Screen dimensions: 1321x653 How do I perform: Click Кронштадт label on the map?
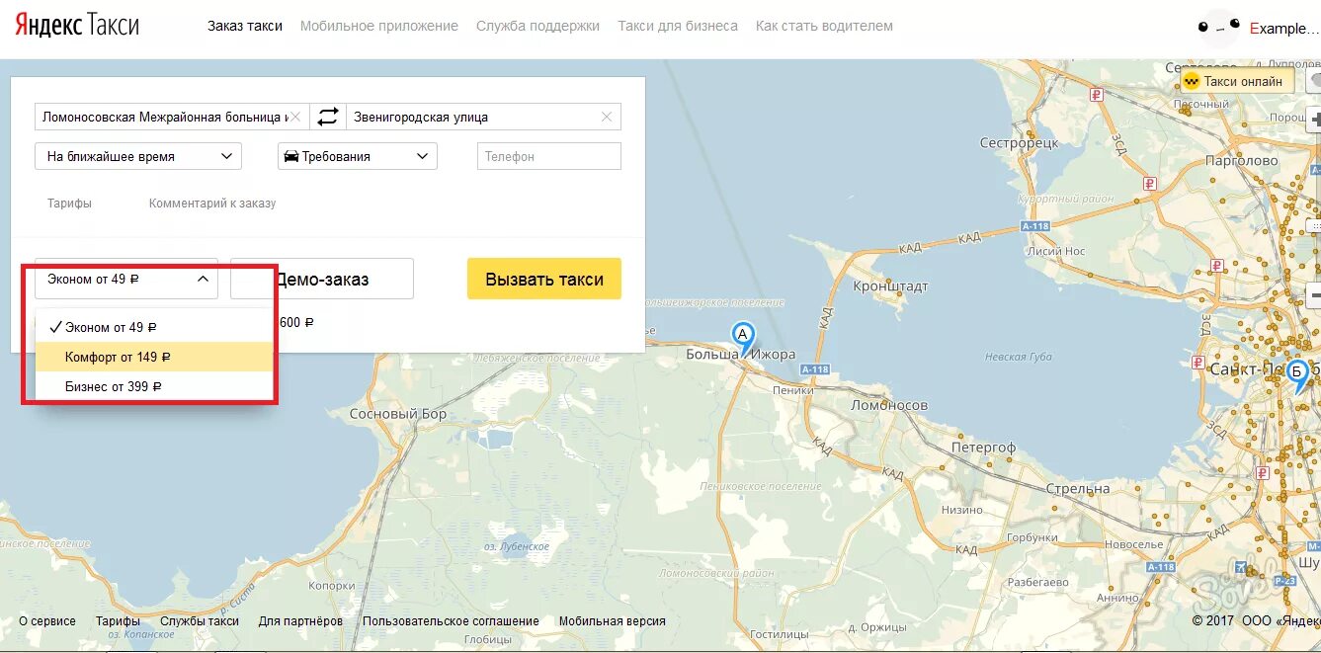pos(890,286)
